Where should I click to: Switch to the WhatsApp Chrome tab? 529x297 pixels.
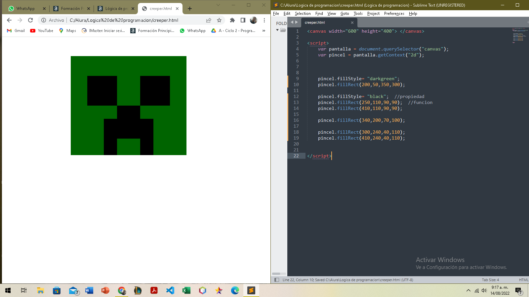tap(26, 9)
